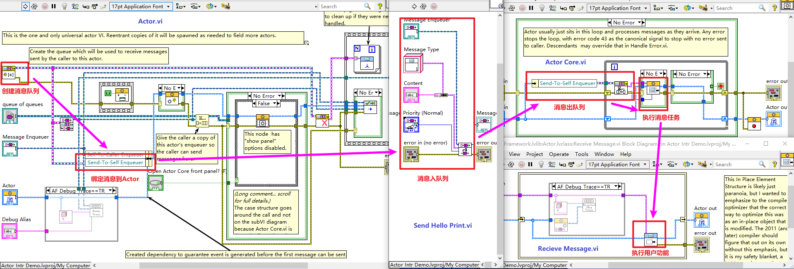Click Run Continuously in Actor.vi toolbar
Screen dimensions: 794x269
pyautogui.click(x=34, y=6)
